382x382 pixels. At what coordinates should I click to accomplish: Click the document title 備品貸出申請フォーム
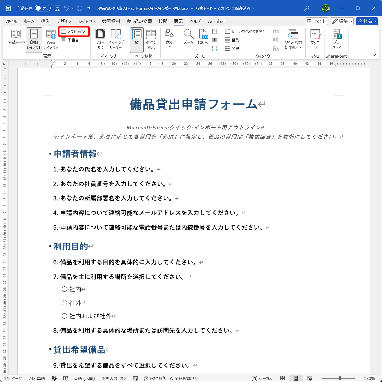click(x=194, y=104)
